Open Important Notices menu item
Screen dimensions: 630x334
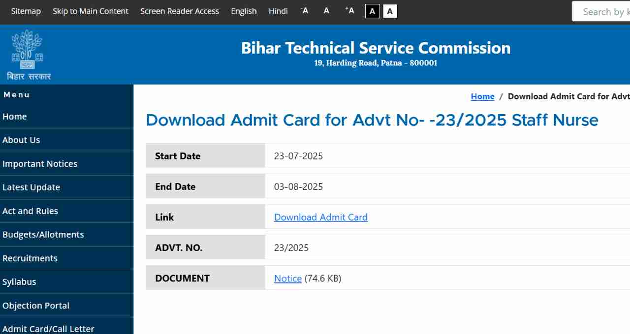tap(66, 164)
